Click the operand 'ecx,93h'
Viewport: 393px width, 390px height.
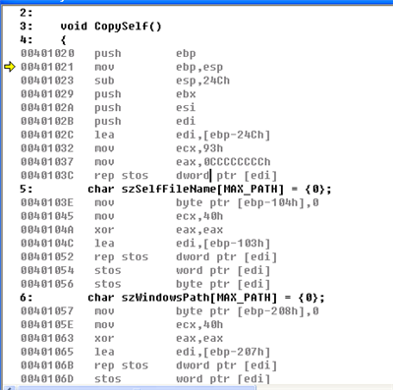pos(199,148)
